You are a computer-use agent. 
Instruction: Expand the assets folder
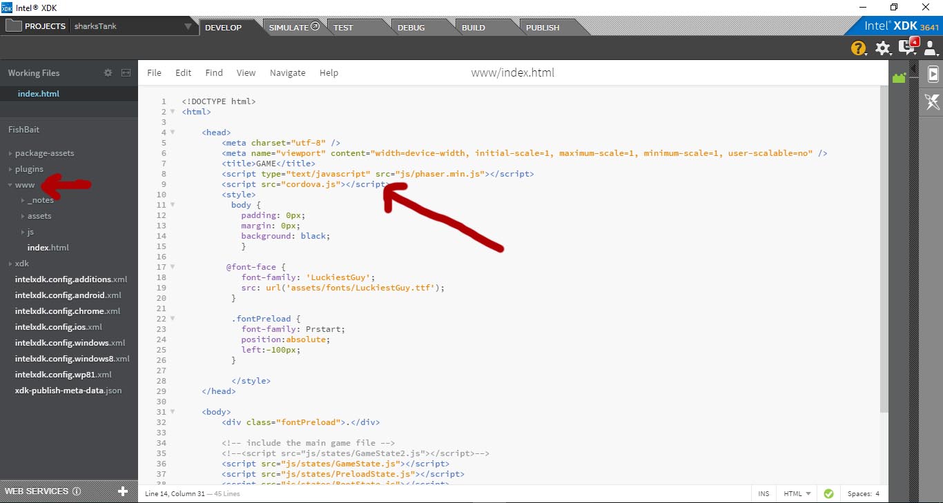23,216
